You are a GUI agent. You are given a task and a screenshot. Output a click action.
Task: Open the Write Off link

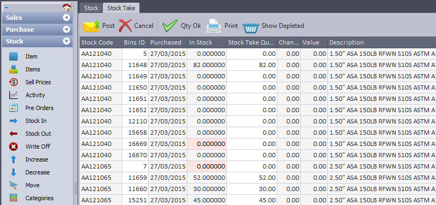click(x=38, y=147)
